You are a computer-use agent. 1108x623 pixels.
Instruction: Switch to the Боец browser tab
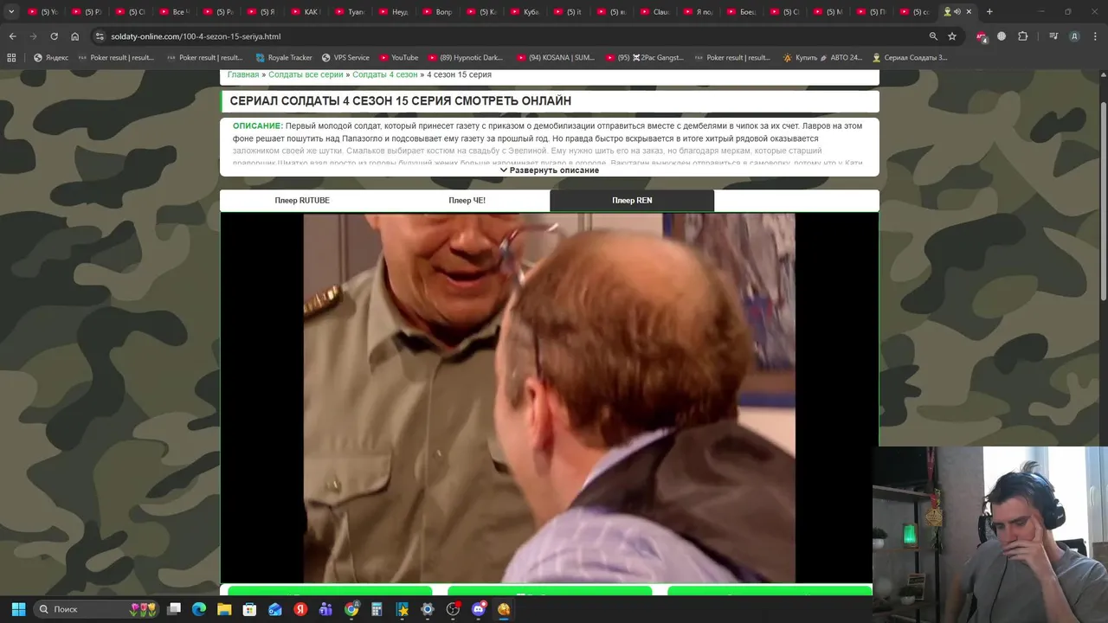point(743,12)
